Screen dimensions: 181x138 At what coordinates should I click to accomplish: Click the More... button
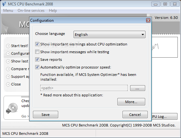(131, 102)
